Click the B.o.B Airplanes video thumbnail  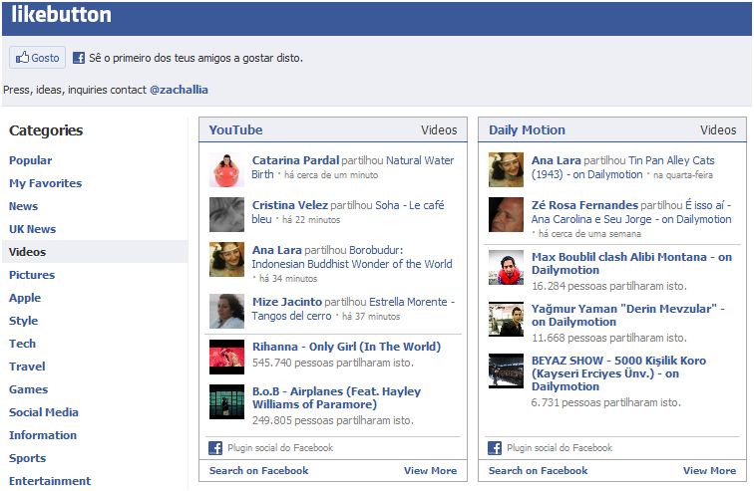pyautogui.click(x=227, y=401)
